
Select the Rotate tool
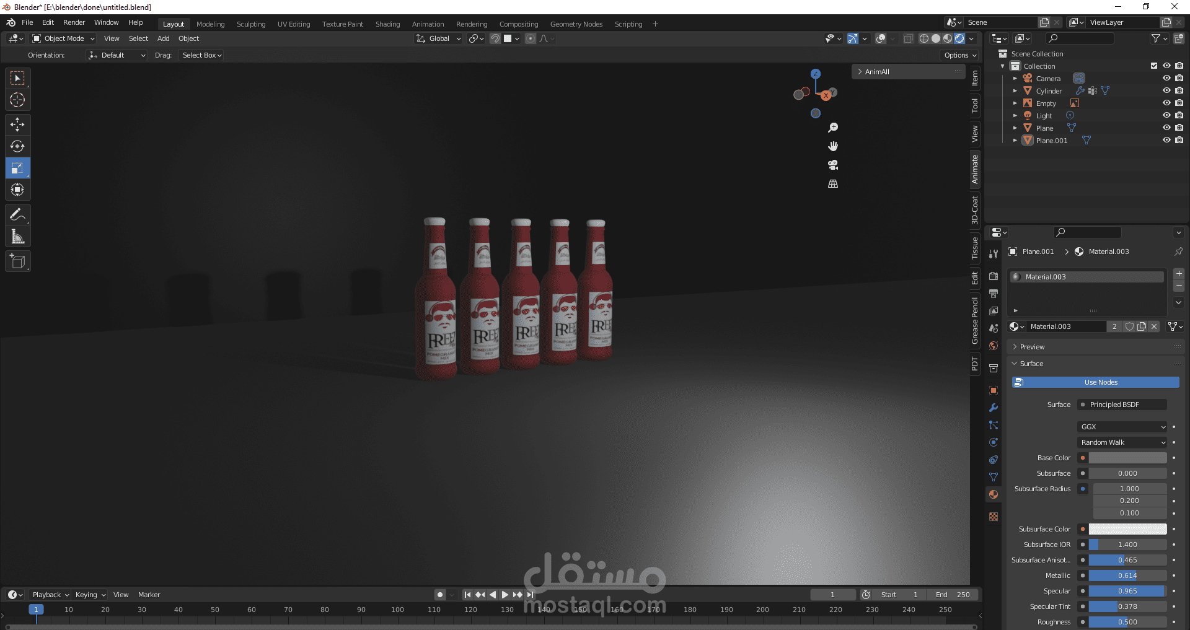coord(17,146)
